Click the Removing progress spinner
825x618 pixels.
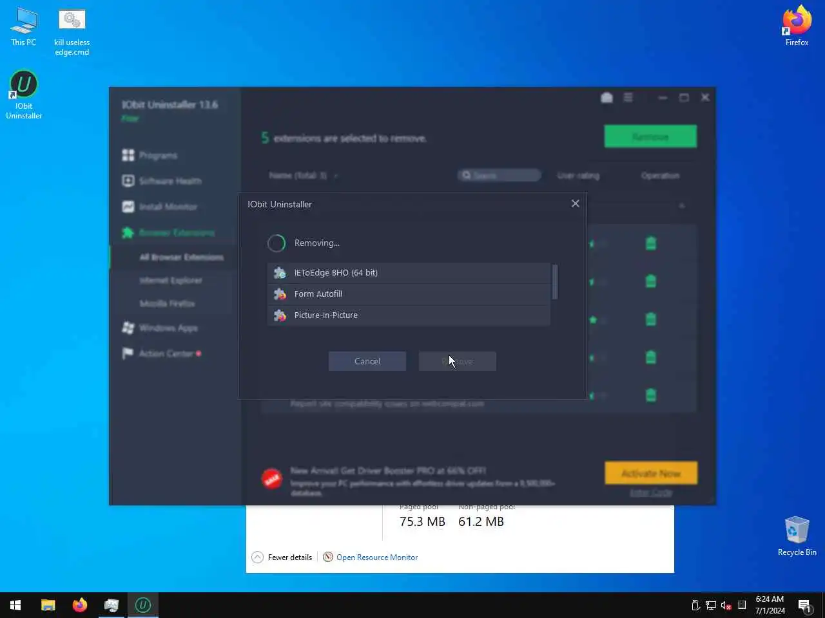277,243
